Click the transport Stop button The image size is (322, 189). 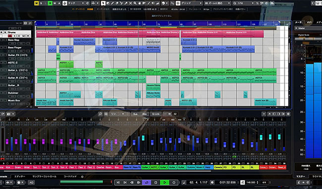coord(156,182)
